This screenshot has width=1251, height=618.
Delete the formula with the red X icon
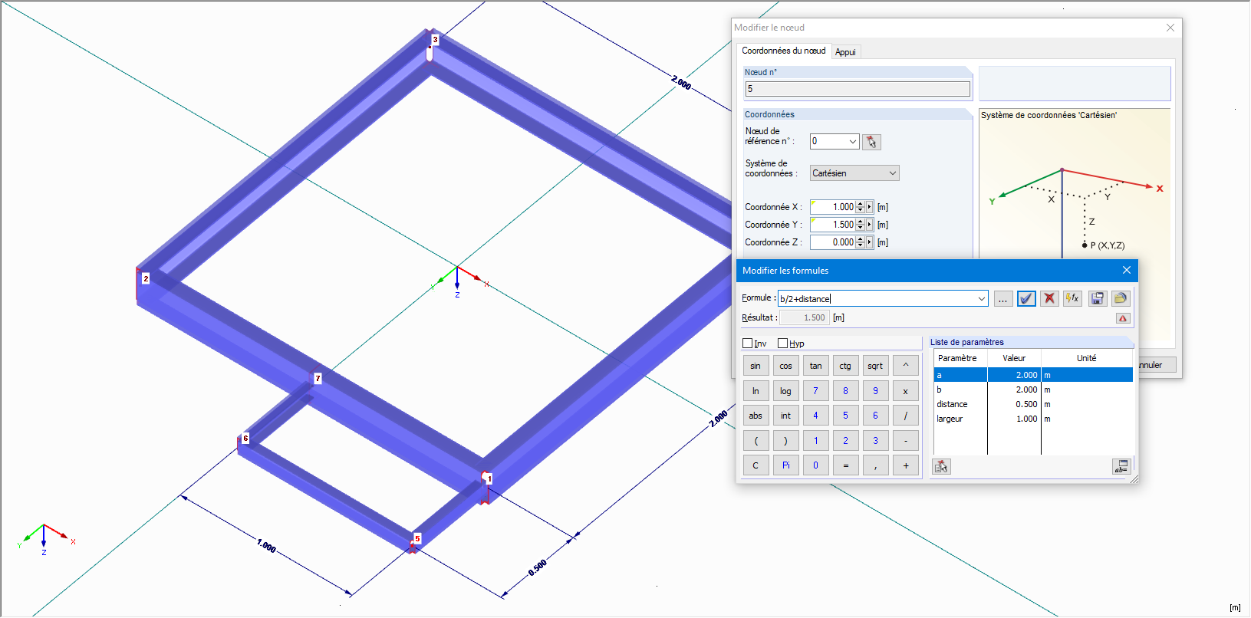(1049, 299)
